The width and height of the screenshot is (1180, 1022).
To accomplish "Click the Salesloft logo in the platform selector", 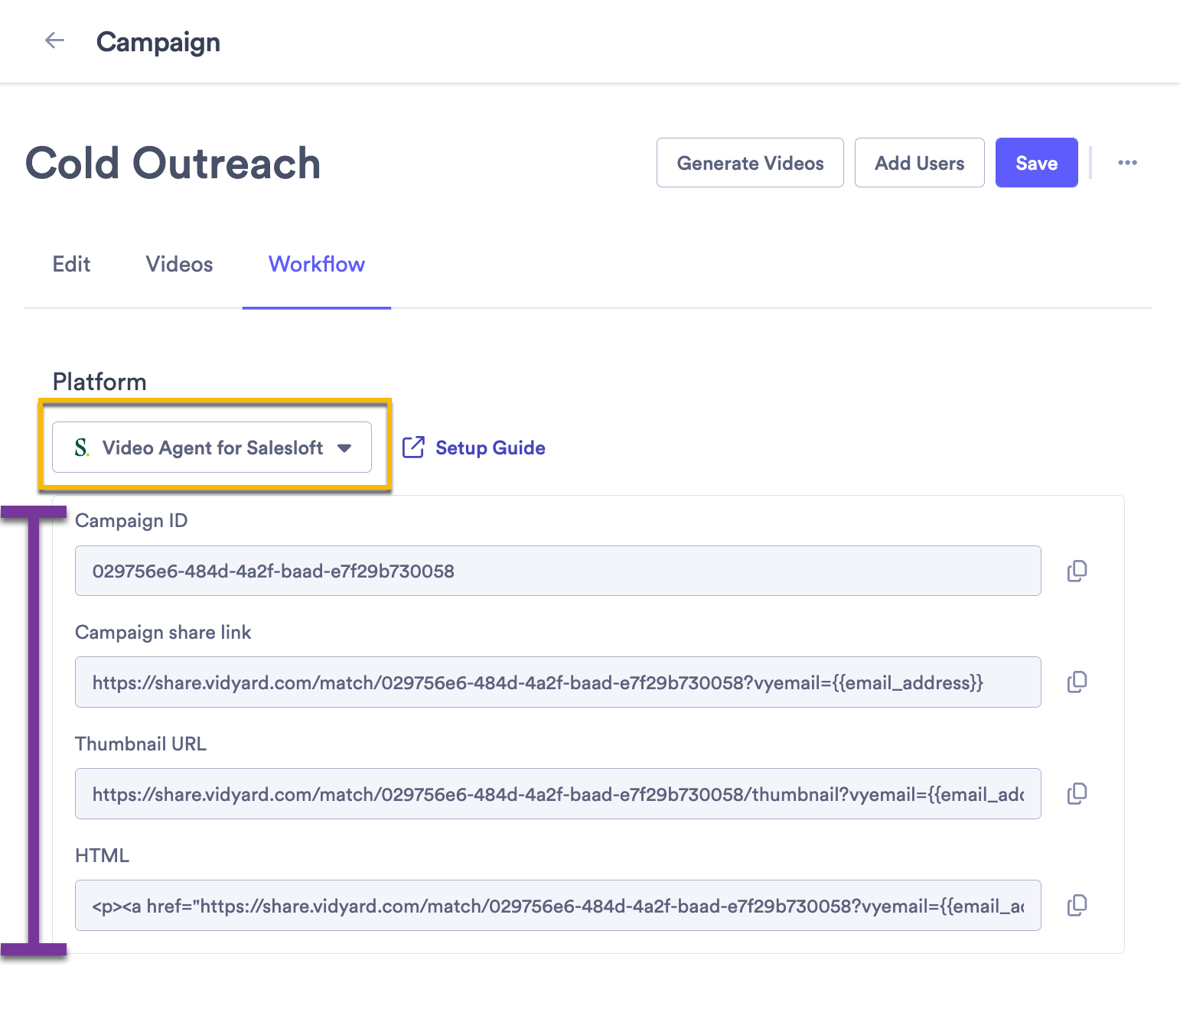I will (82, 448).
